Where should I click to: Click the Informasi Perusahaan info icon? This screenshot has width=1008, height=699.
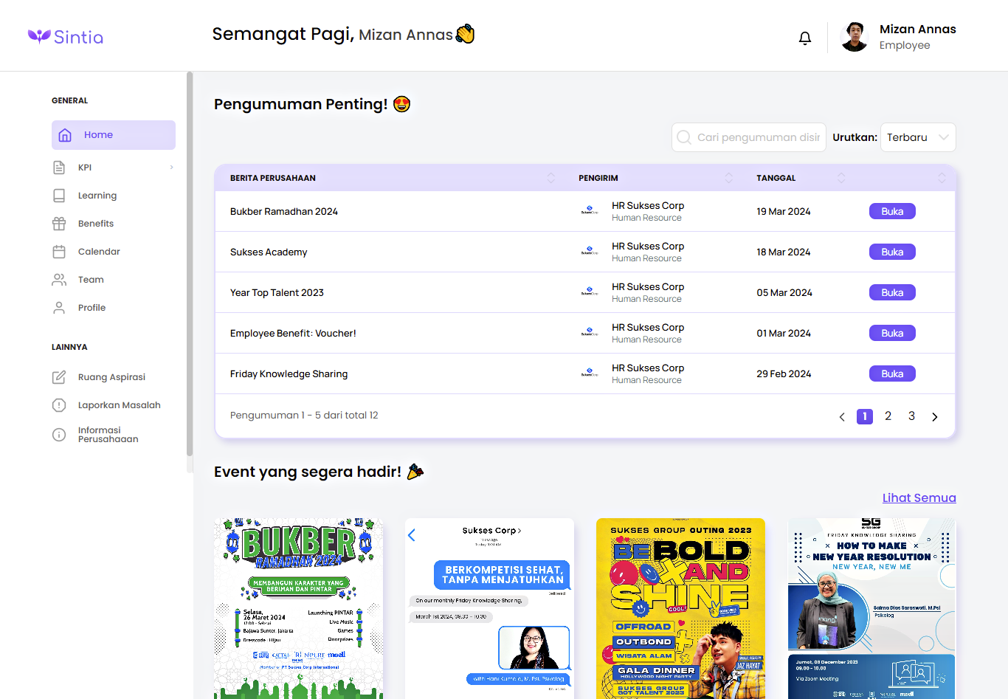point(59,435)
